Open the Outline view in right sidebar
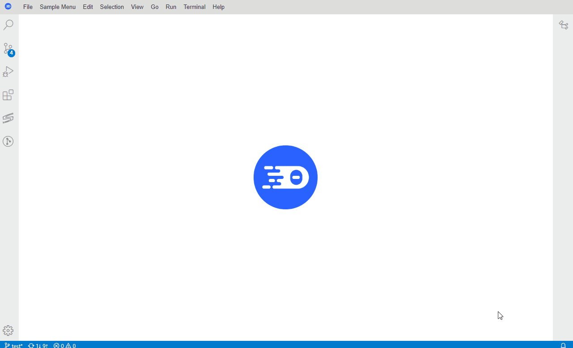 point(564,25)
